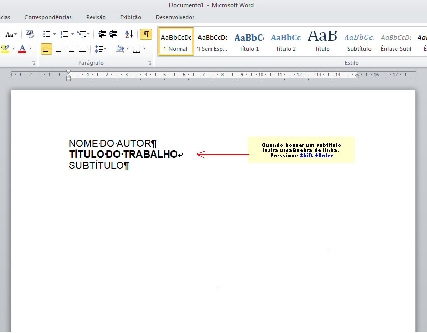The image size is (427, 333).
Task: Click the TÍTULO DO TRABALHO line
Action: point(126,154)
